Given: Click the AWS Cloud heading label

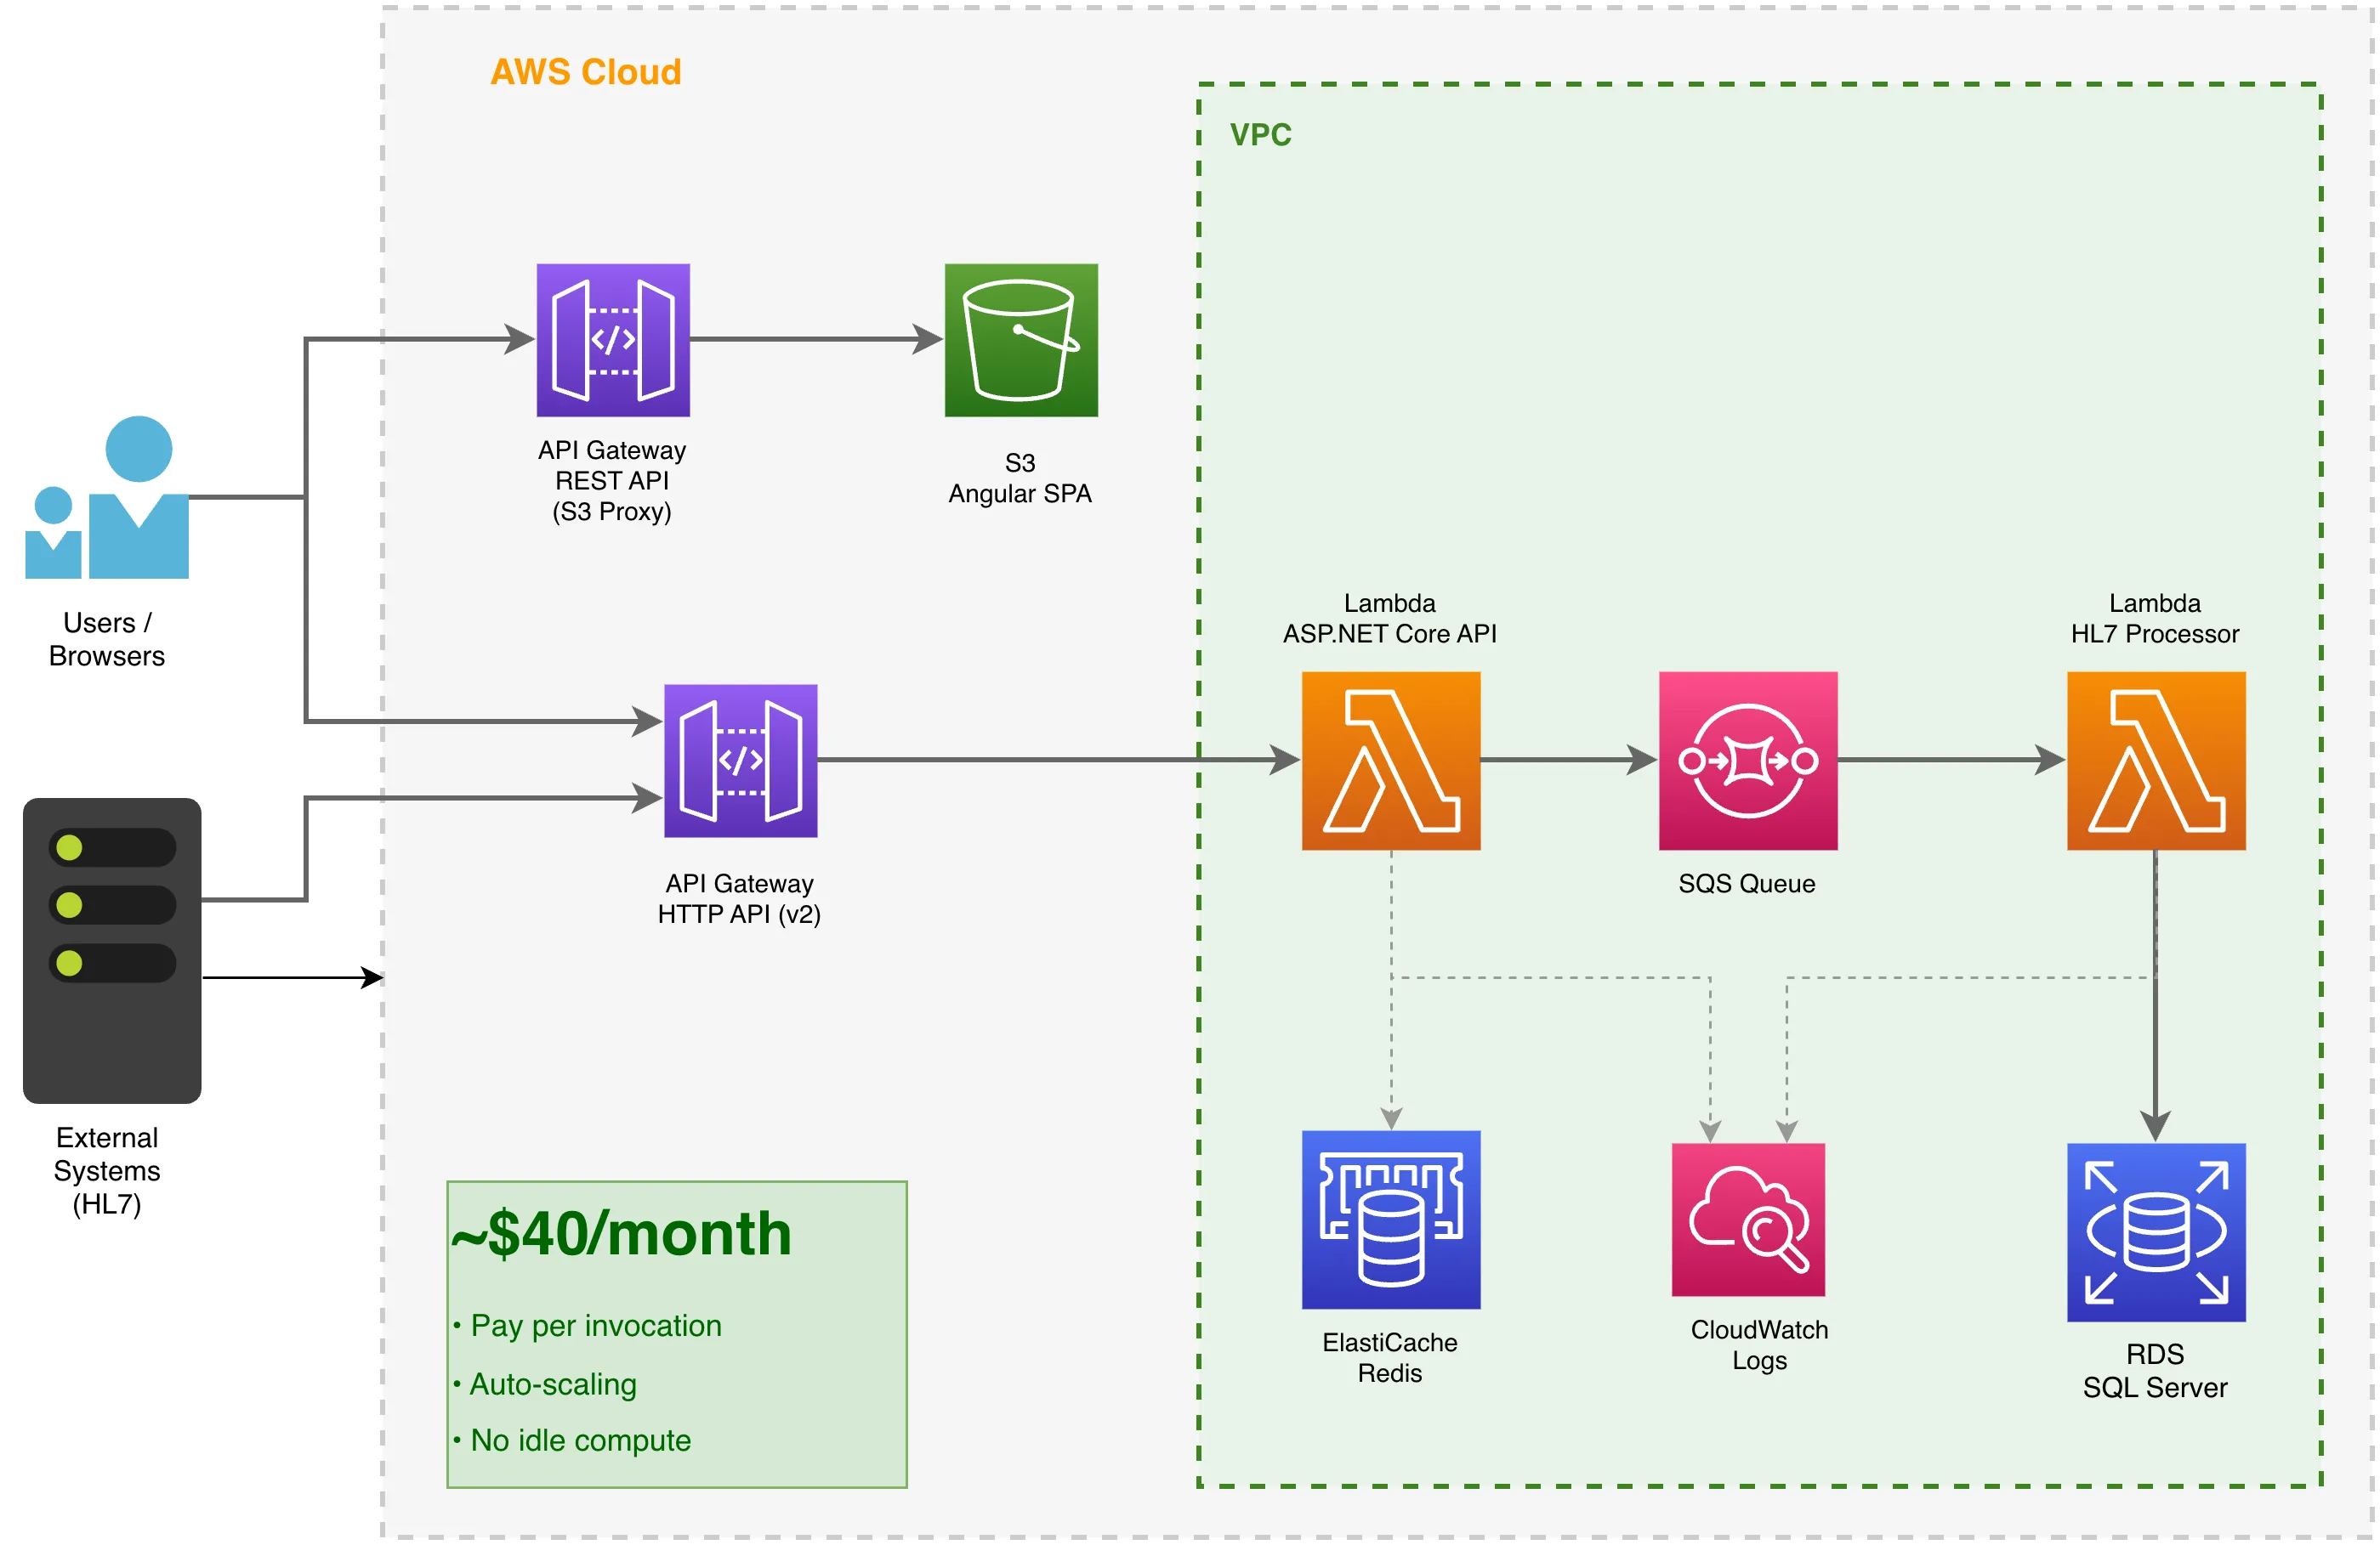Looking at the screenshot, I should (x=585, y=72).
